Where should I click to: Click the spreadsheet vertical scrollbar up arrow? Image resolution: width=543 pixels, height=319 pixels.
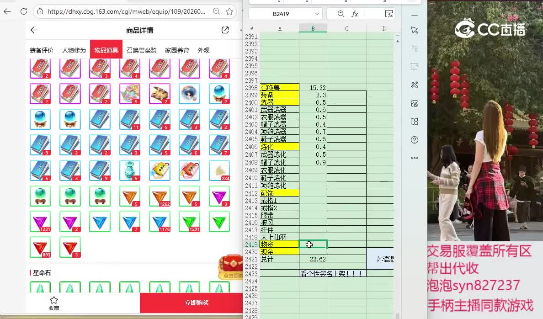[x=398, y=41]
